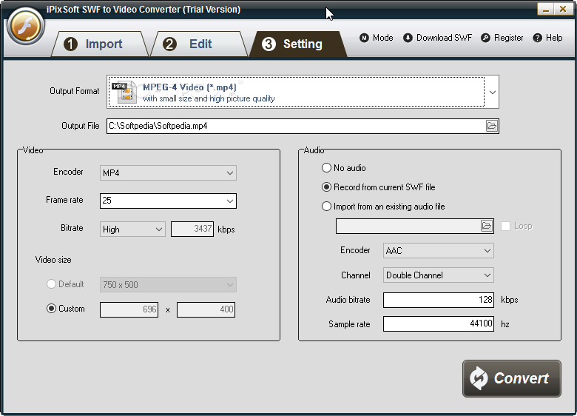Click the custom height field 400

click(x=206, y=309)
